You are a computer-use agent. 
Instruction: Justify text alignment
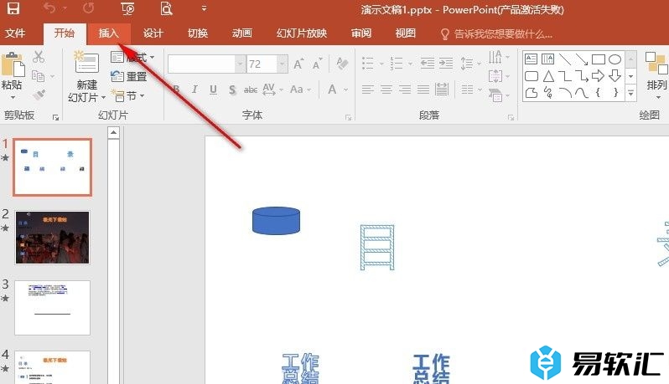tap(423, 90)
